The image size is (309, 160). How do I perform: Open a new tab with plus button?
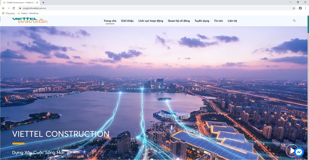(43, 3)
